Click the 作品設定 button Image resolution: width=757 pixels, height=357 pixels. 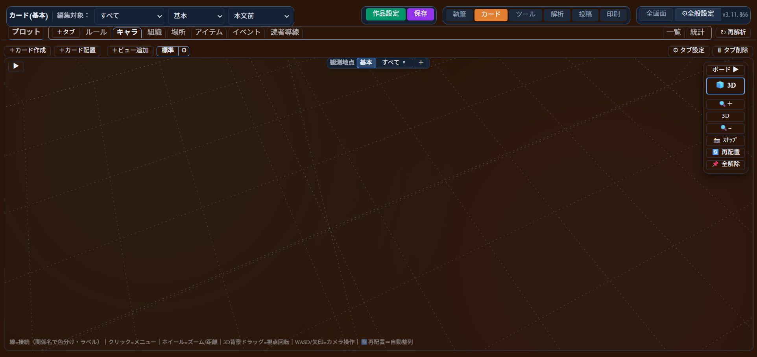tap(386, 14)
